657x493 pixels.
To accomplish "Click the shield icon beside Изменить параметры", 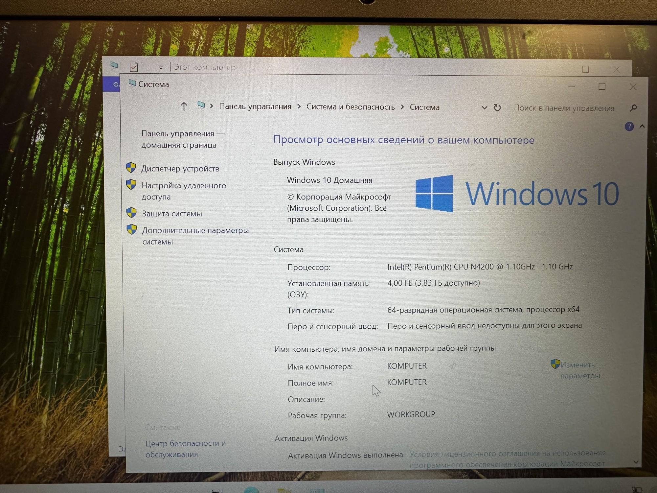I will 555,364.
